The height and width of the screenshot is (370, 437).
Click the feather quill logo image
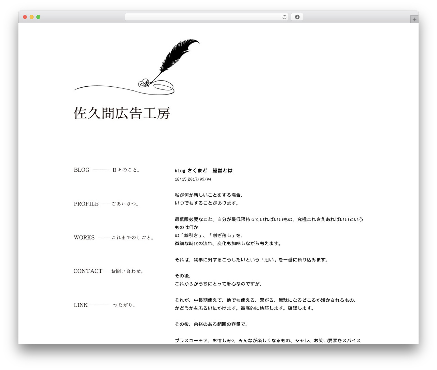137,67
